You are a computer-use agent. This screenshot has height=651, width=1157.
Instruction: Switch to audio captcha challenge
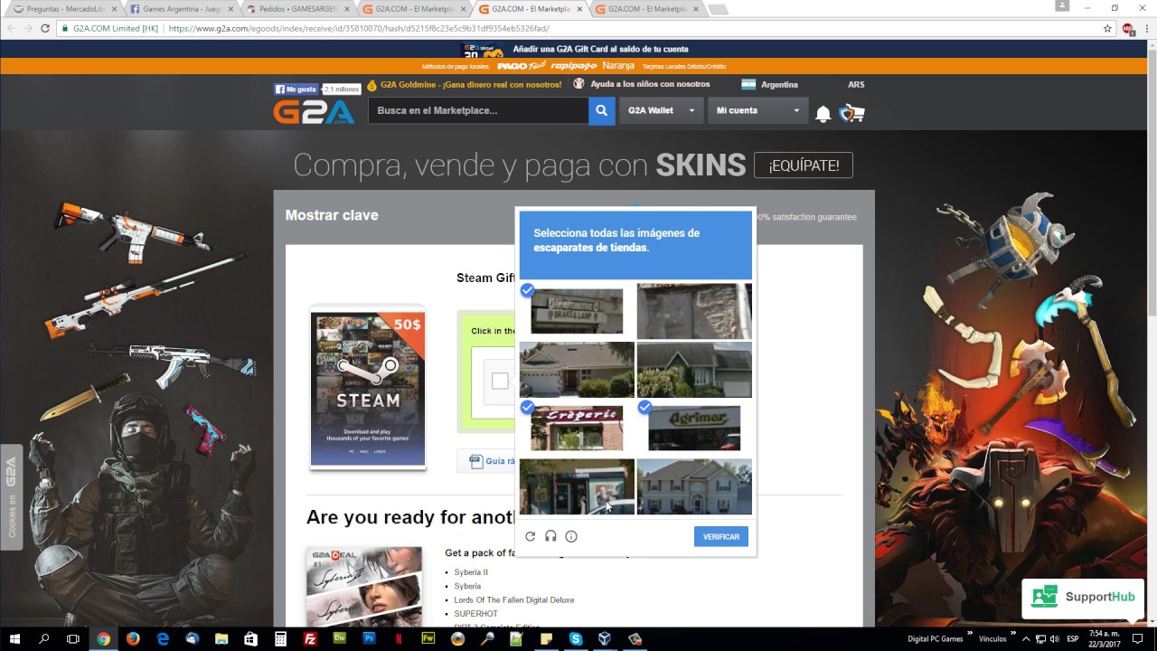coord(550,536)
